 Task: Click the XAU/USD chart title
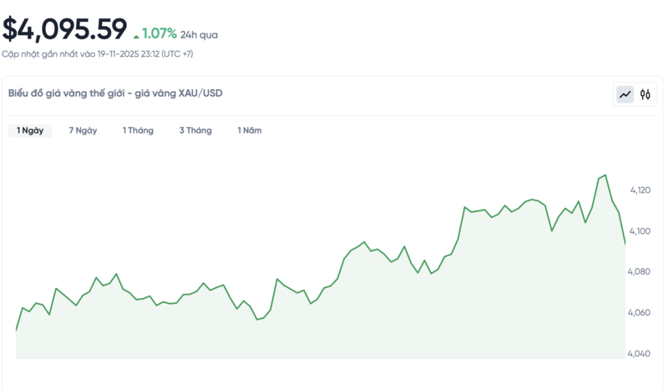point(115,93)
